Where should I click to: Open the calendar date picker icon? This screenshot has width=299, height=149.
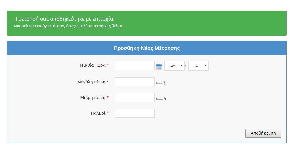tap(159, 67)
